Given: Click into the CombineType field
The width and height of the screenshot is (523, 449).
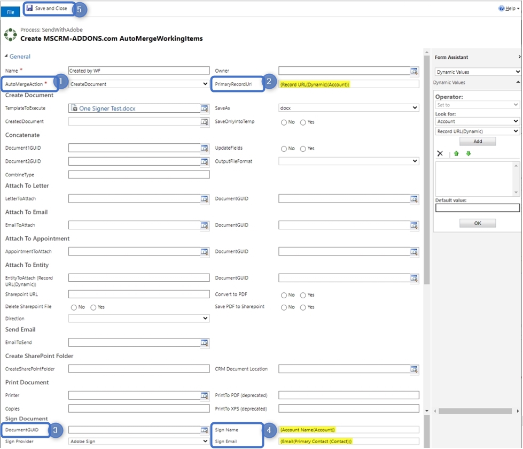Looking at the screenshot, I should [139, 175].
